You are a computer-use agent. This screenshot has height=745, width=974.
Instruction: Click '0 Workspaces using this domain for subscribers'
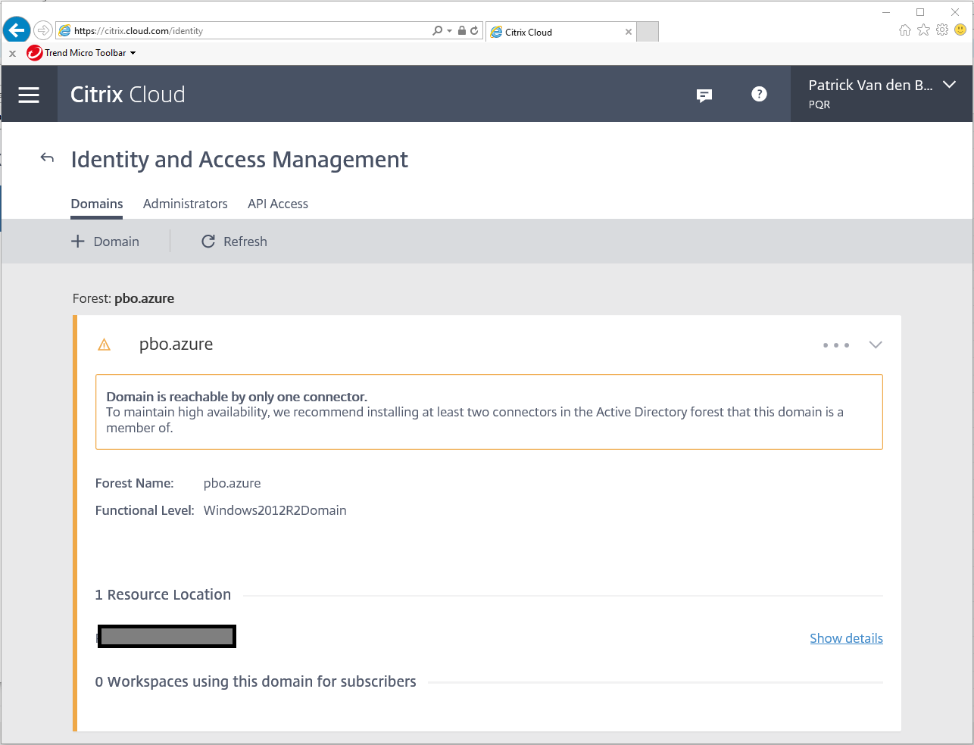(x=255, y=681)
